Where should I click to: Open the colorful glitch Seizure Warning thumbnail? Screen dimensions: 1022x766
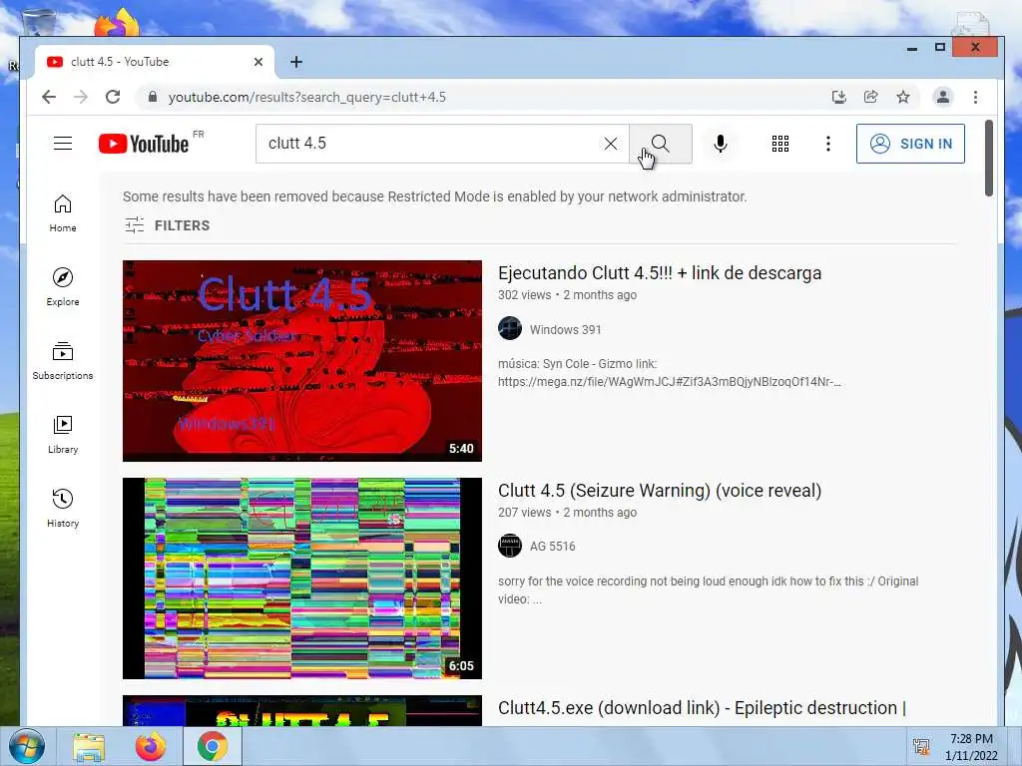tap(302, 578)
